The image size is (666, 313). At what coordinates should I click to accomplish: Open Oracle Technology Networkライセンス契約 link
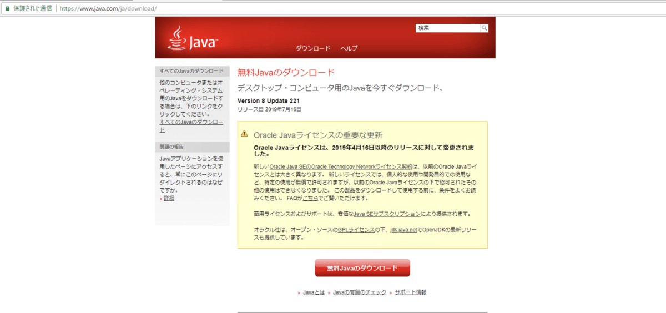341,166
